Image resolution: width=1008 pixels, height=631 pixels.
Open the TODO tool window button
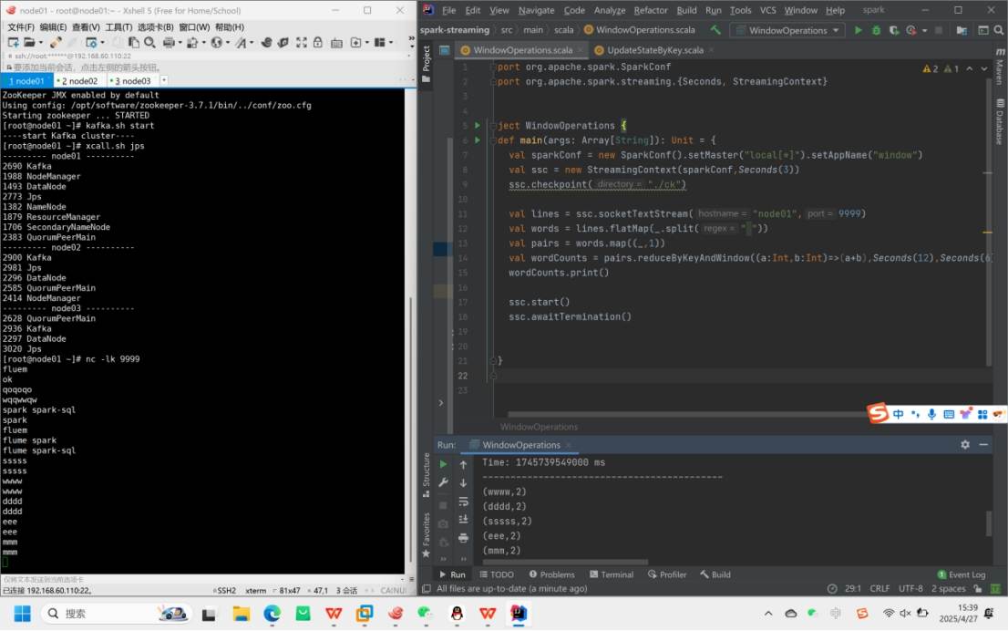[x=497, y=574]
